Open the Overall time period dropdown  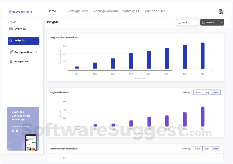(212, 23)
